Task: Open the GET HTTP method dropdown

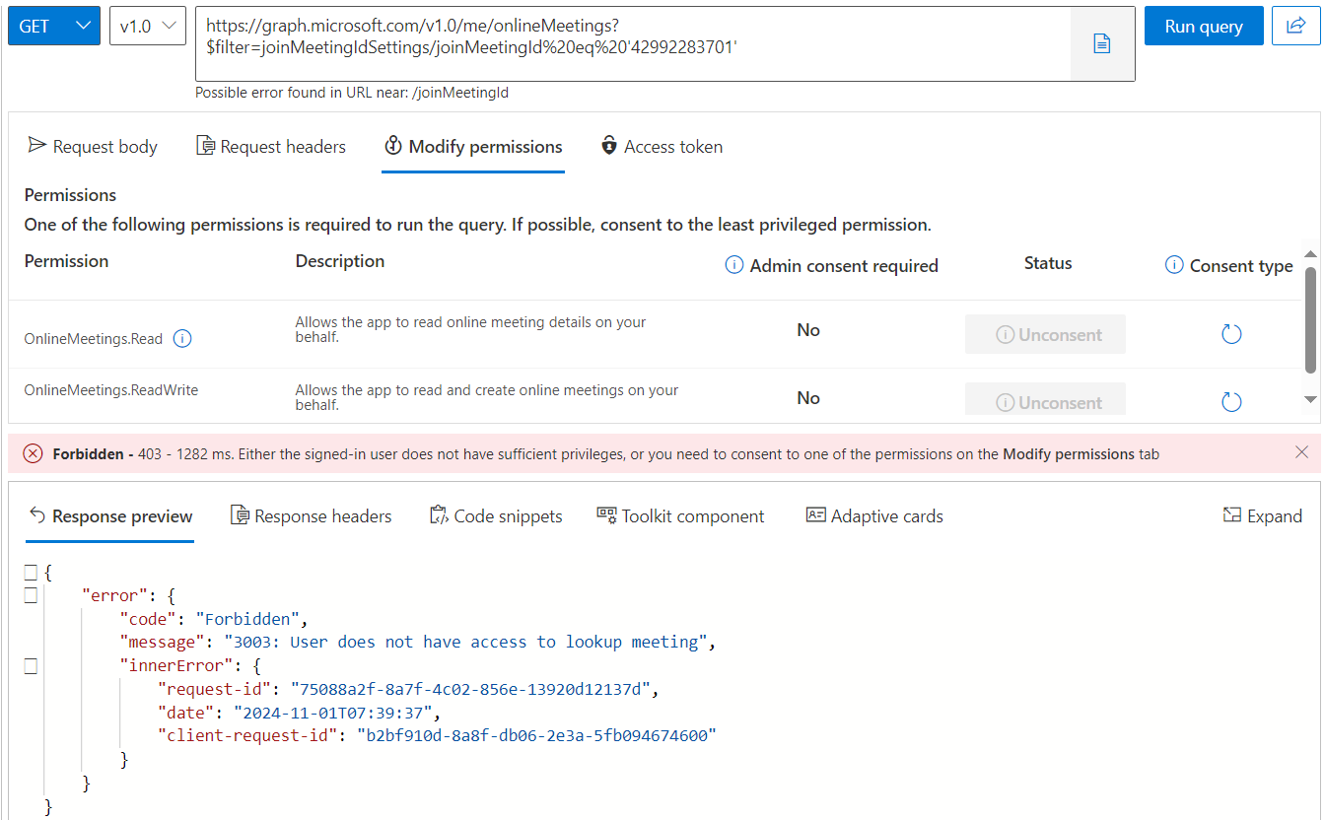Action: click(x=54, y=27)
